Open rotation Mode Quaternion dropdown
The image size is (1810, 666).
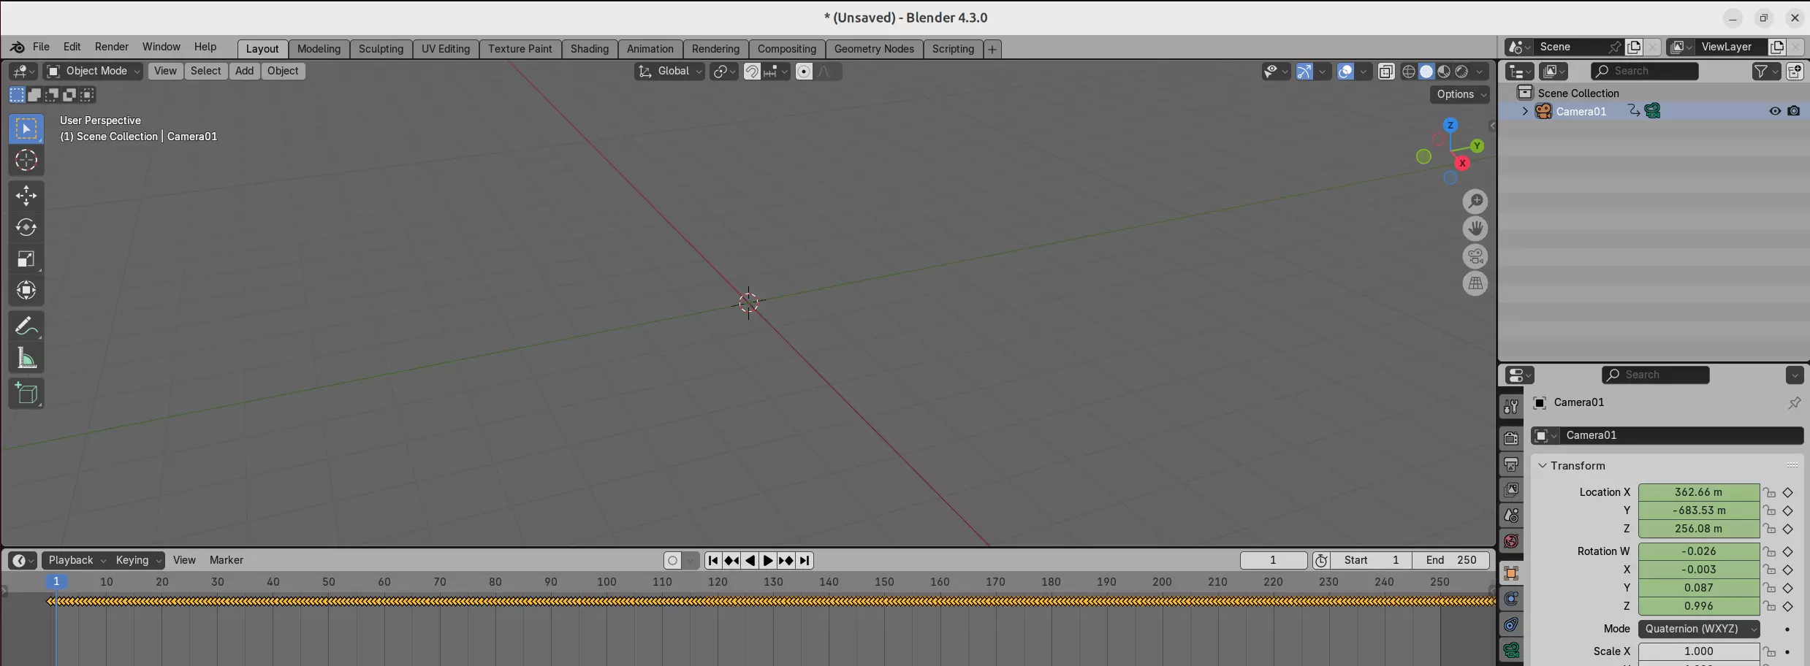pyautogui.click(x=1699, y=629)
